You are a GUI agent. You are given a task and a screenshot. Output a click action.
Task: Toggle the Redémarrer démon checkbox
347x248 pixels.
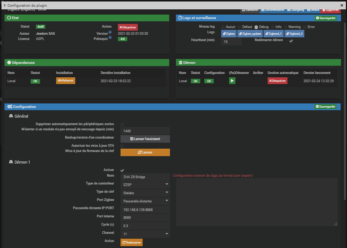(x=291, y=41)
